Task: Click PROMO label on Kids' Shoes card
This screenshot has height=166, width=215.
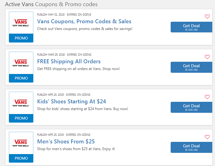Action: [x=21, y=118]
